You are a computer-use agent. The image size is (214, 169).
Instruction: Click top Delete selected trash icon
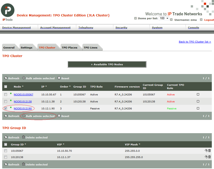[x=24, y=137]
